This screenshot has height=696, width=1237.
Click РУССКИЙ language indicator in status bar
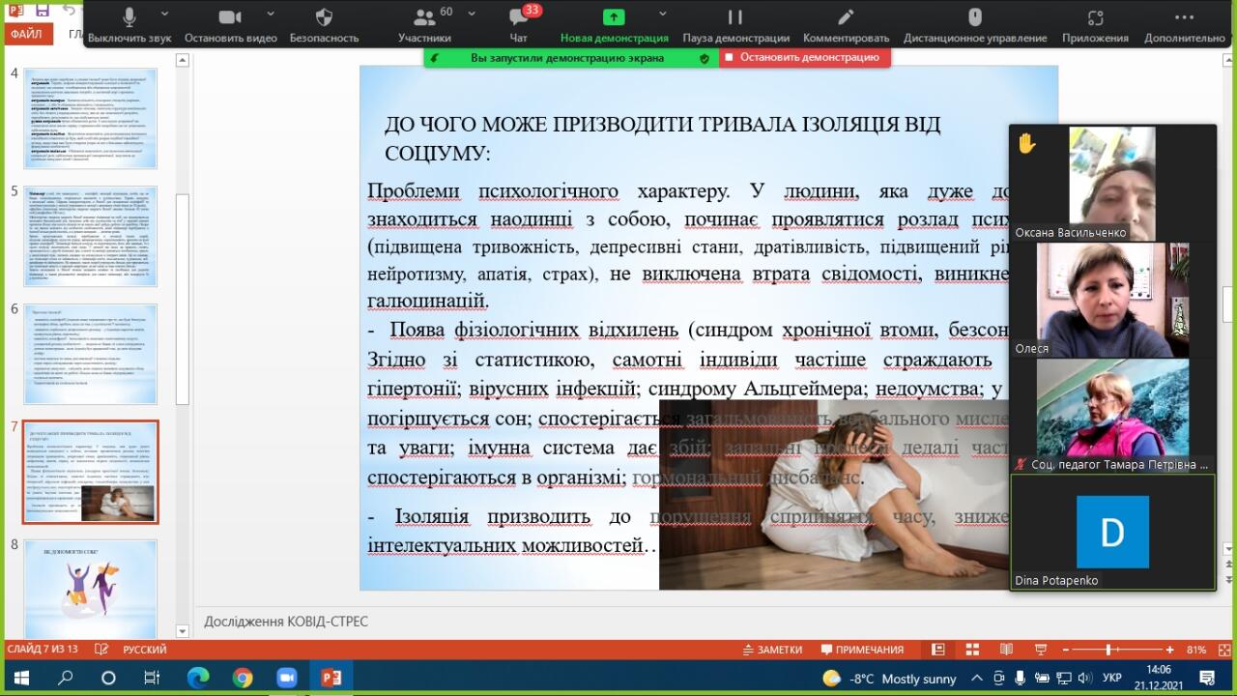pos(144,650)
